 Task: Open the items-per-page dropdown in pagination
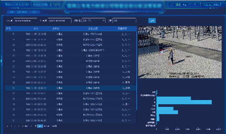point(55,126)
